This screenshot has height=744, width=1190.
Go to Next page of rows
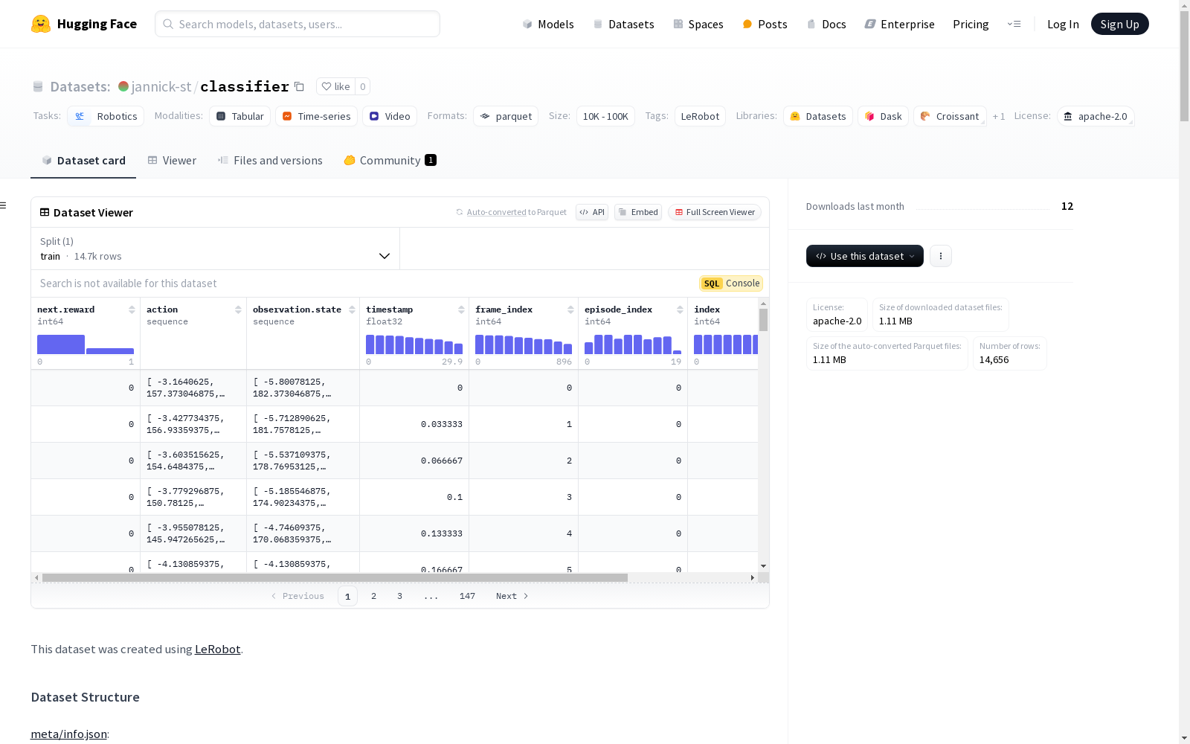point(512,596)
